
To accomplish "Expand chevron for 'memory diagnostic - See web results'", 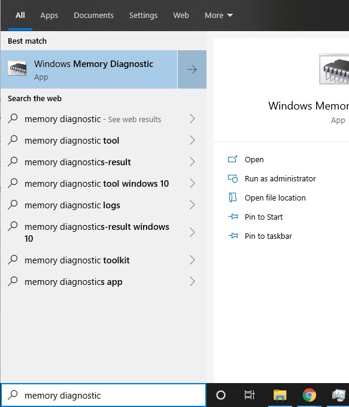I will pos(192,119).
